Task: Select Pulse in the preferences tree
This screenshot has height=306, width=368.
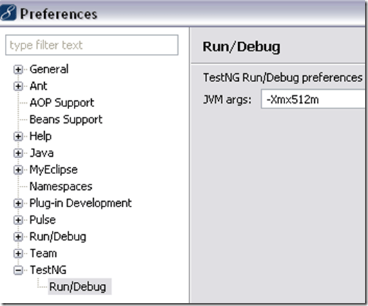Action: (x=43, y=220)
